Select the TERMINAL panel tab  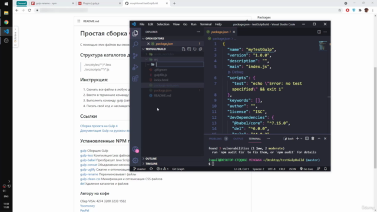[x=254, y=139]
